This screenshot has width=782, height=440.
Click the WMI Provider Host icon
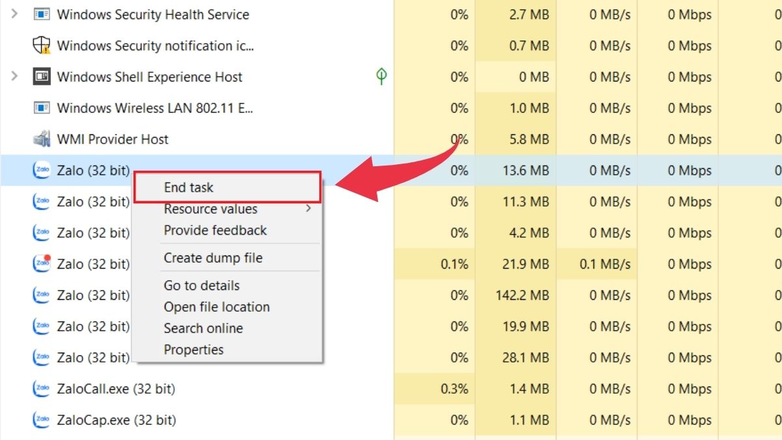coord(42,139)
